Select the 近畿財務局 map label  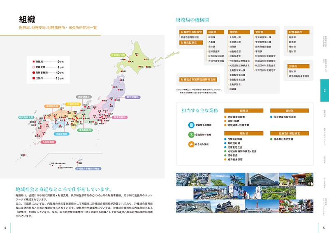[73, 104]
